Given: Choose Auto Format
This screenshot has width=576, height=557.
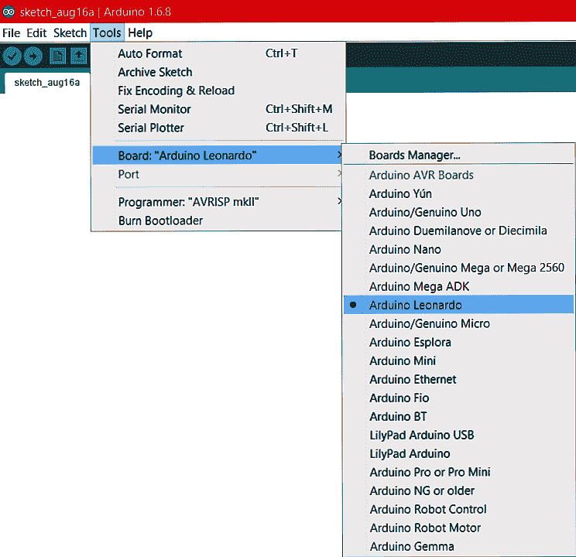Looking at the screenshot, I should 218,53.
